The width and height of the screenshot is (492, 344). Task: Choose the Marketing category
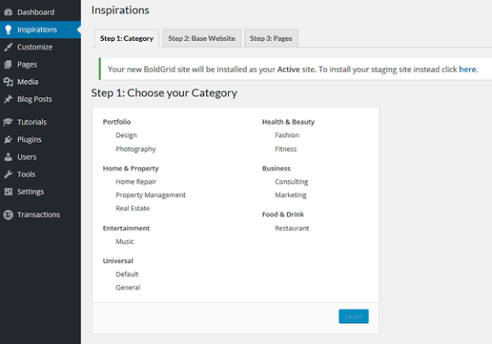pos(290,195)
